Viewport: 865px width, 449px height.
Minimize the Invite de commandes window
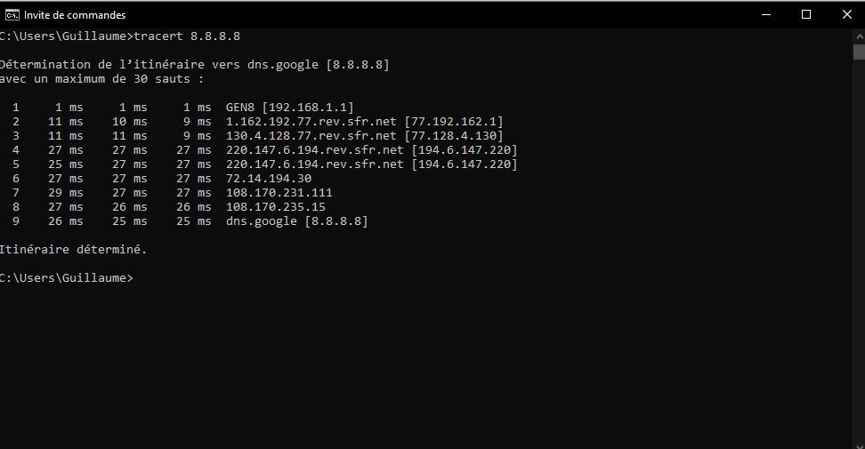point(766,14)
